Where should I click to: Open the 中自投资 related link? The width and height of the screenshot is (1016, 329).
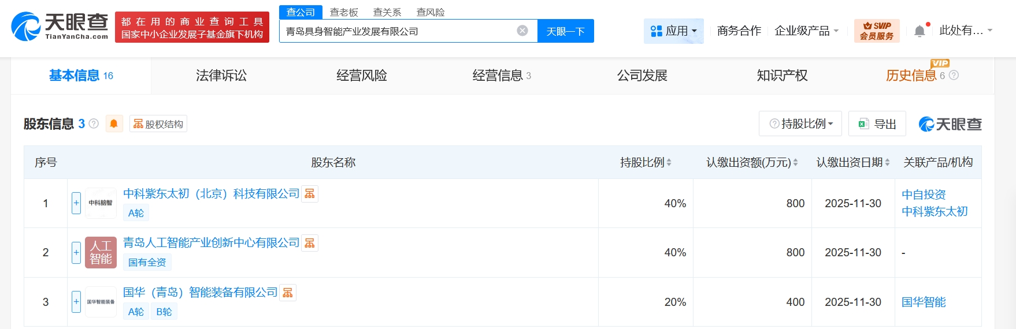pyautogui.click(x=924, y=195)
